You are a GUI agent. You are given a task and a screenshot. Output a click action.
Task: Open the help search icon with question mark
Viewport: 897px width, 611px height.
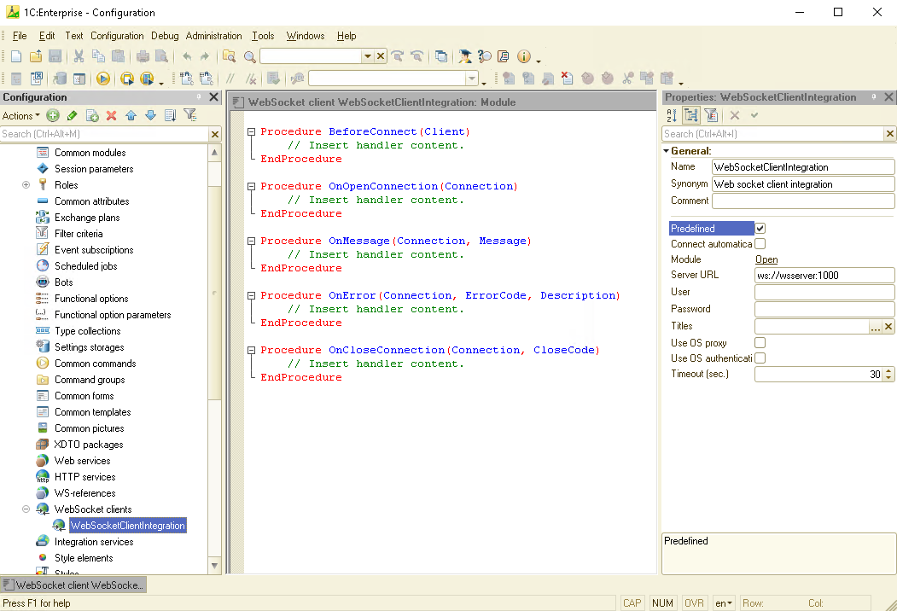(485, 56)
